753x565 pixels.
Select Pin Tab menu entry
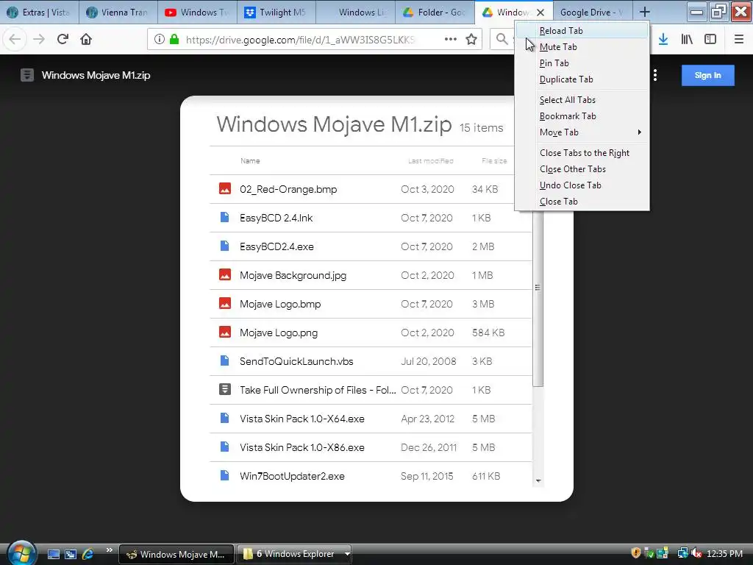tap(582, 63)
